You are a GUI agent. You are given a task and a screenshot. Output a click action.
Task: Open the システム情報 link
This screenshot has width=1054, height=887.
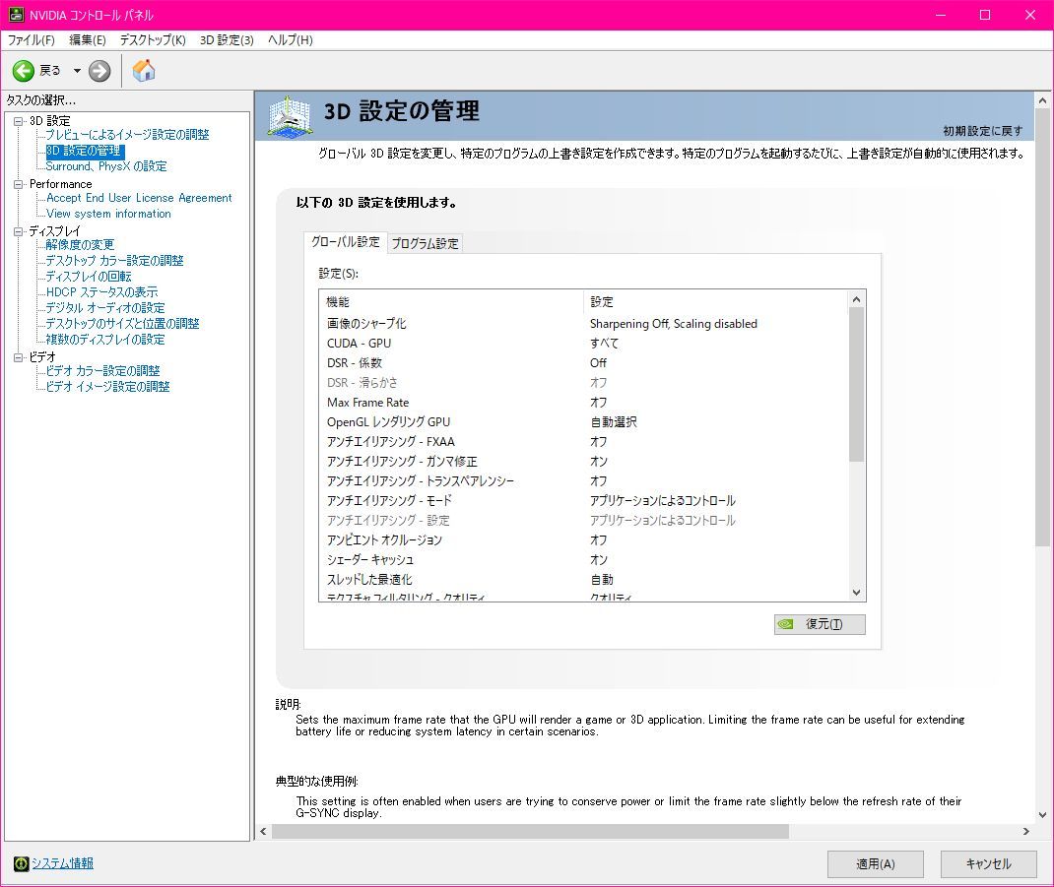[x=62, y=863]
